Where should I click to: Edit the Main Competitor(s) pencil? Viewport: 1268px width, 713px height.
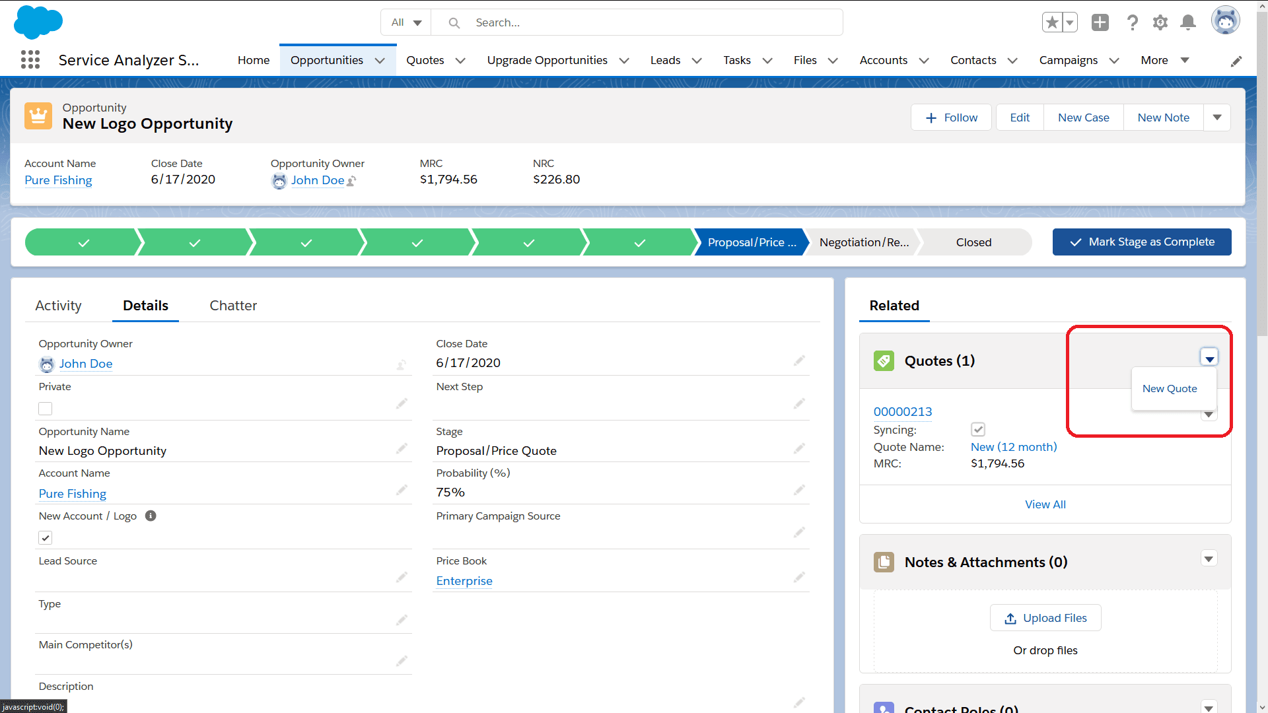pos(402,661)
